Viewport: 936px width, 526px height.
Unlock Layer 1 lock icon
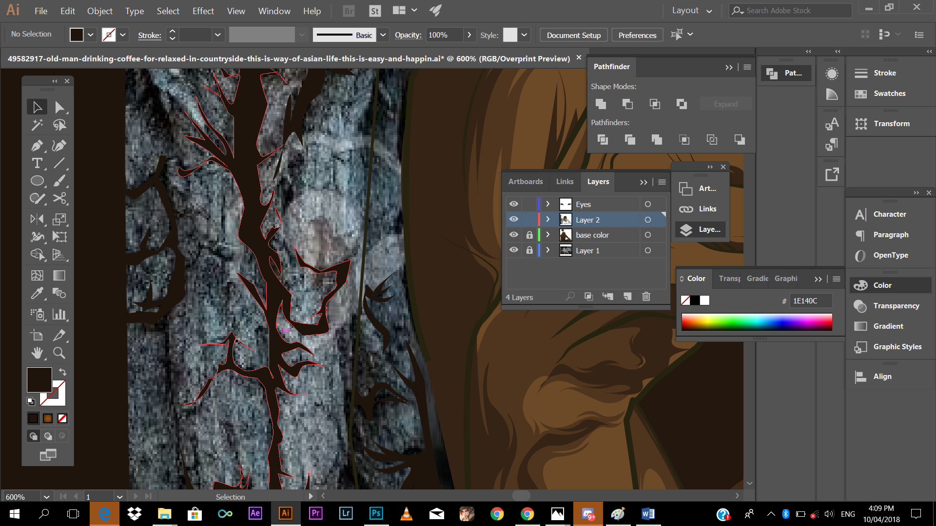pyautogui.click(x=529, y=250)
